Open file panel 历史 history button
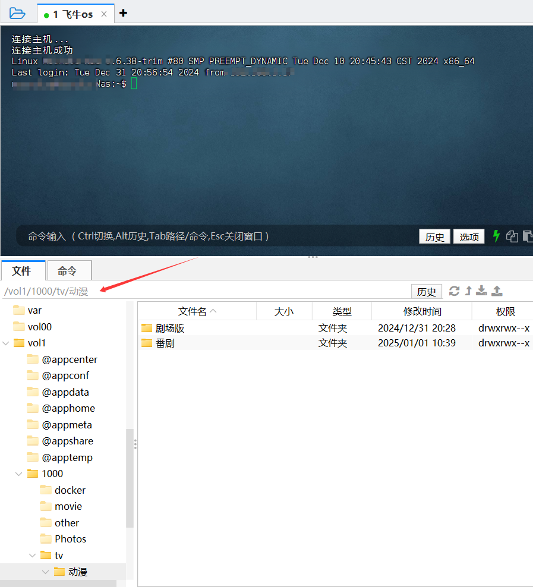 click(427, 292)
